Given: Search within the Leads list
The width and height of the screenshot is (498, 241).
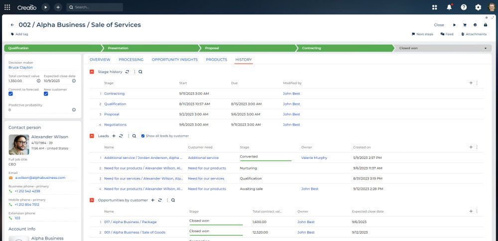Looking at the screenshot, I should click(x=134, y=136).
